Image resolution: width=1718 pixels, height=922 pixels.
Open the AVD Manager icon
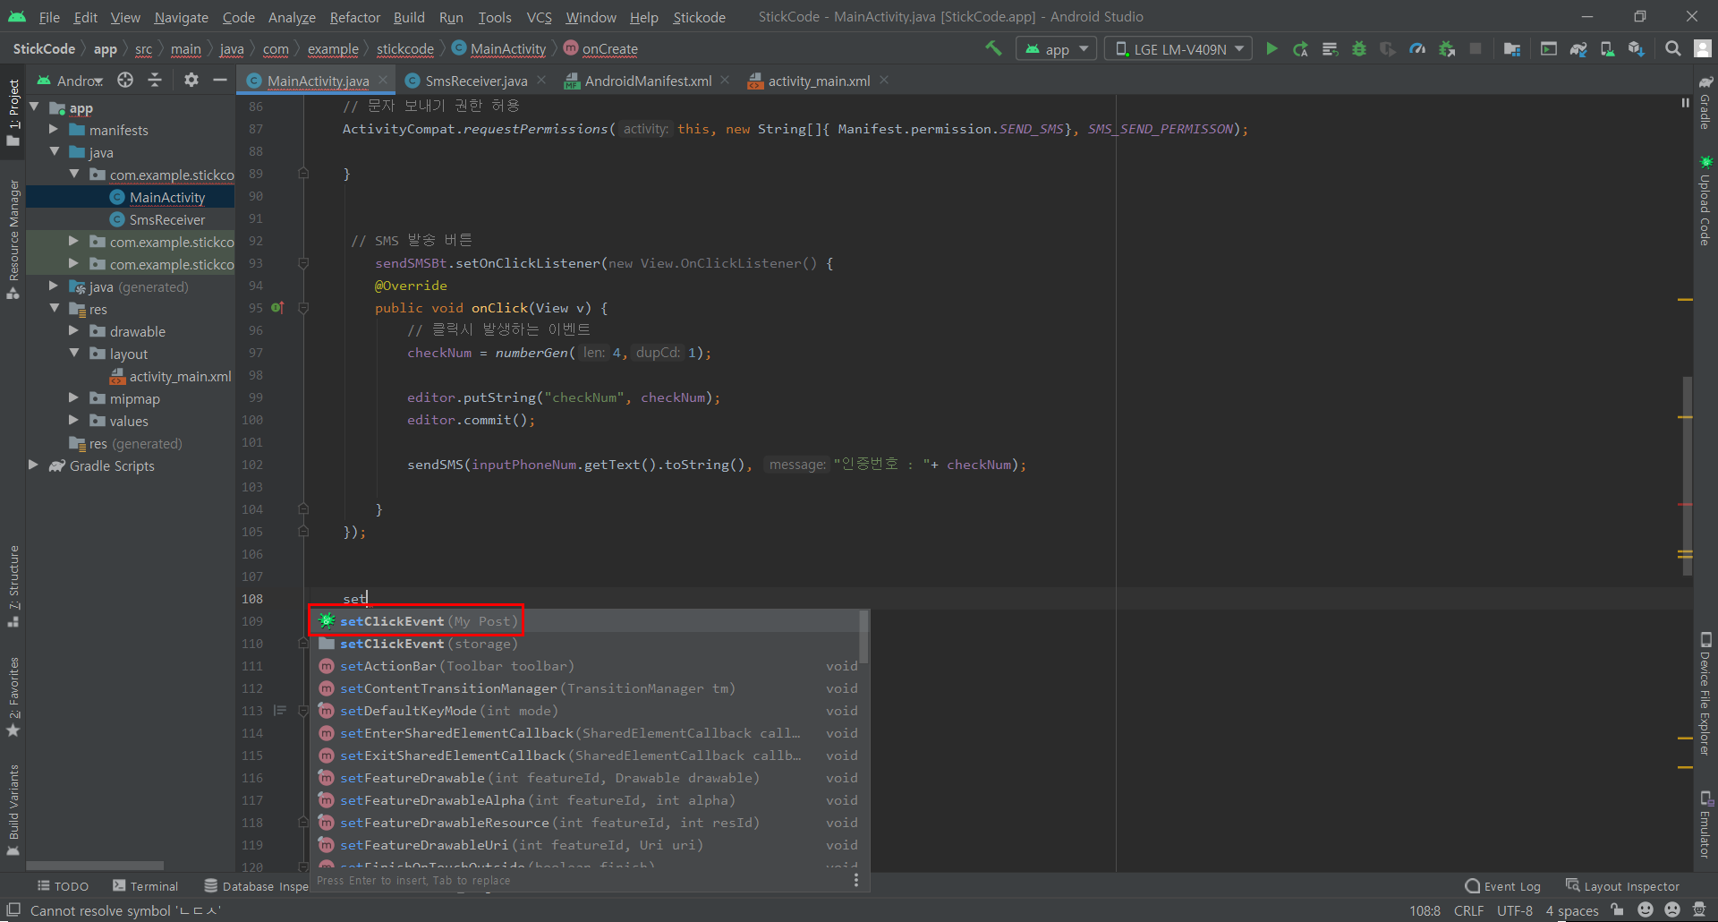pos(1607,48)
